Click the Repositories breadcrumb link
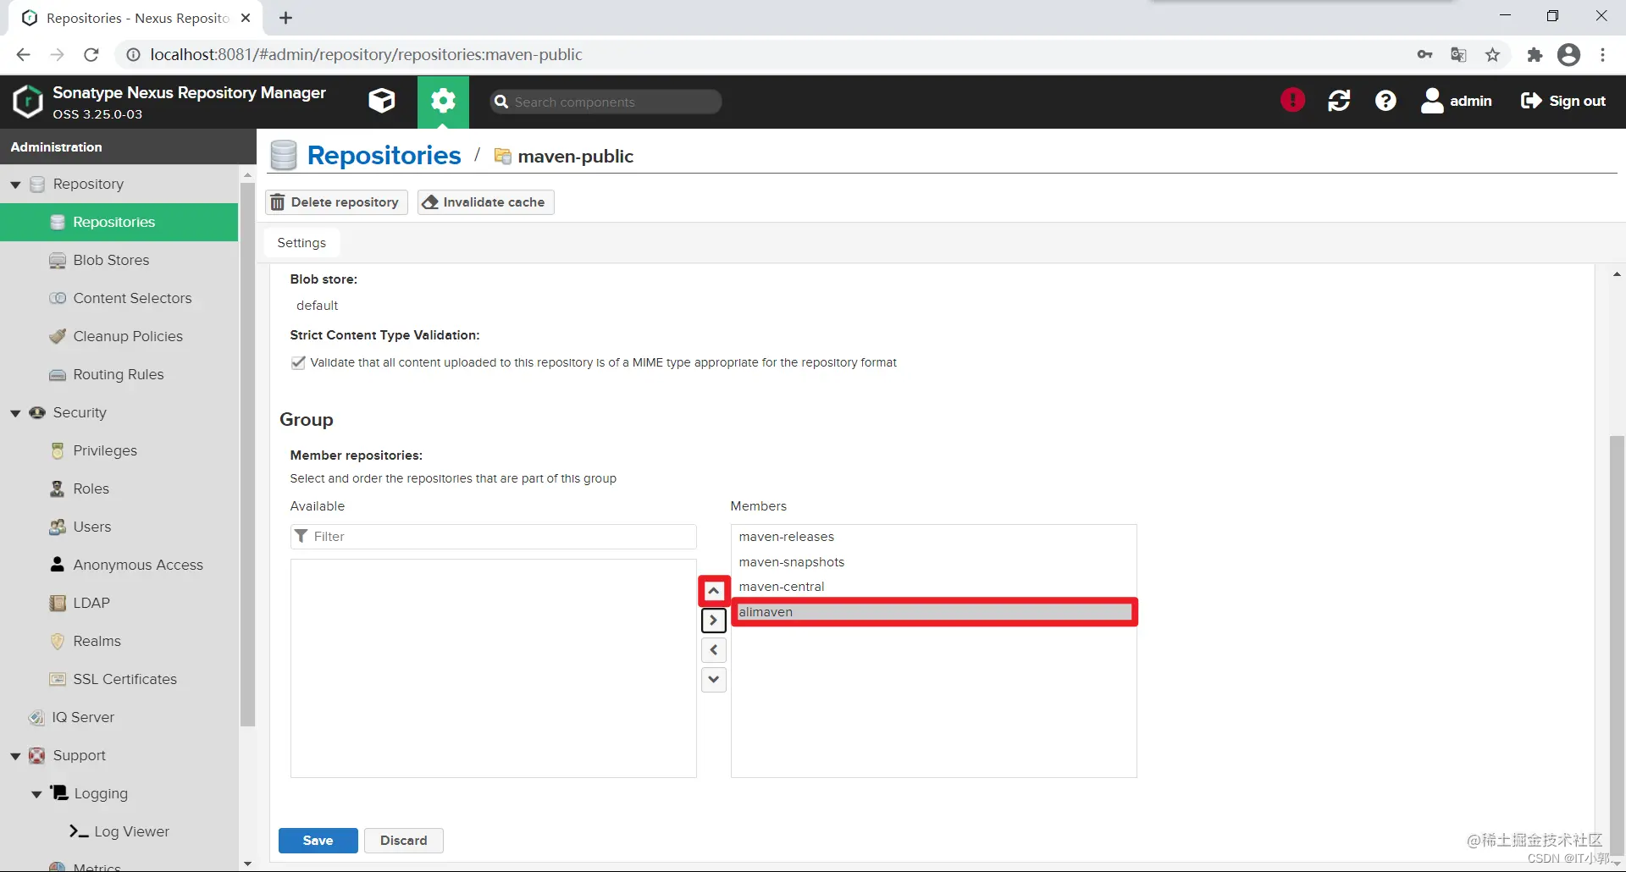1626x872 pixels. (384, 156)
